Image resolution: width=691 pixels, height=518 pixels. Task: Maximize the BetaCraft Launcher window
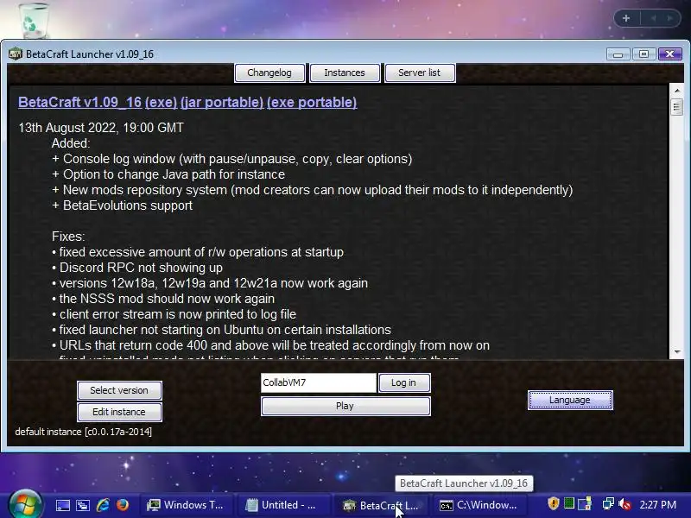pyautogui.click(x=643, y=54)
